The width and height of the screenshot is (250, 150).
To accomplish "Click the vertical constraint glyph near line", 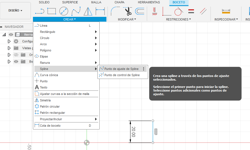I will click(x=156, y=132).
